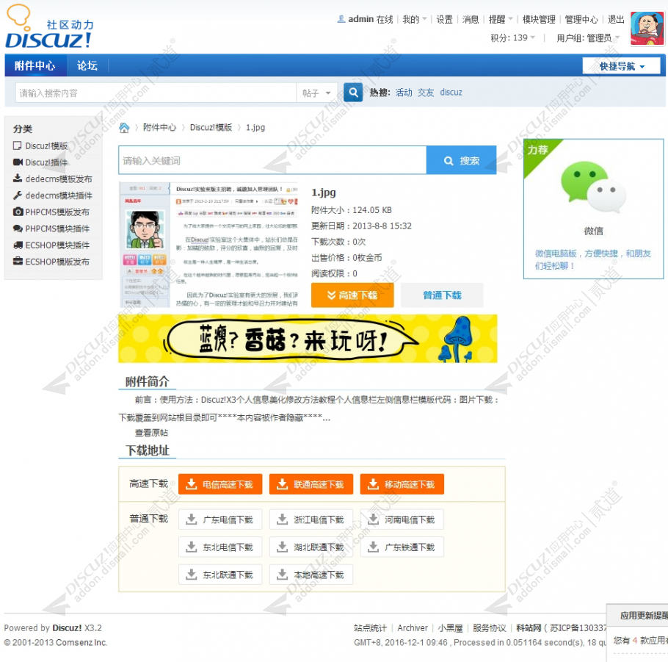Screen dimensions: 668x662
Task: Click the yellow 来玩呀 mushroom banner
Action: coord(308,339)
